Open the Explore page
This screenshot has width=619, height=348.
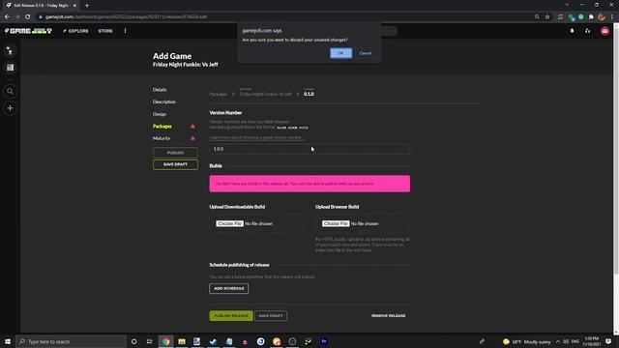pos(75,31)
